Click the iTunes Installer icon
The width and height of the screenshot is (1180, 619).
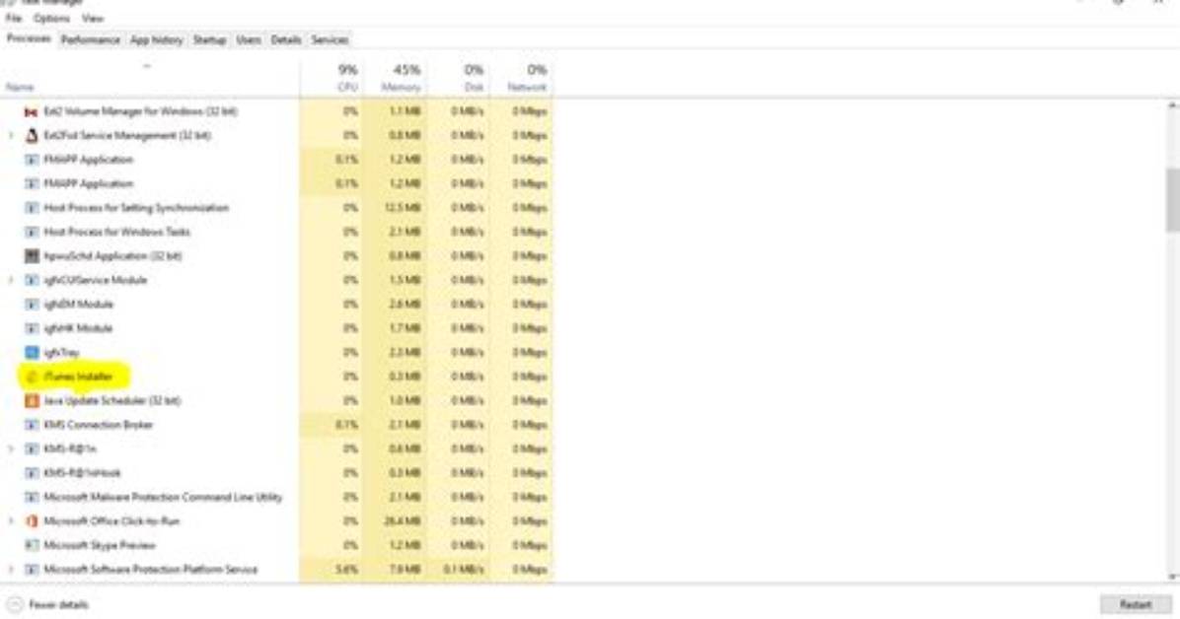(31, 377)
